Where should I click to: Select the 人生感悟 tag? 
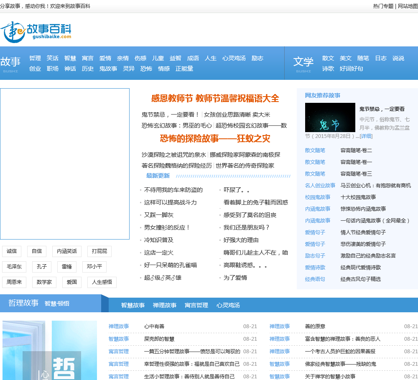[x=102, y=282]
